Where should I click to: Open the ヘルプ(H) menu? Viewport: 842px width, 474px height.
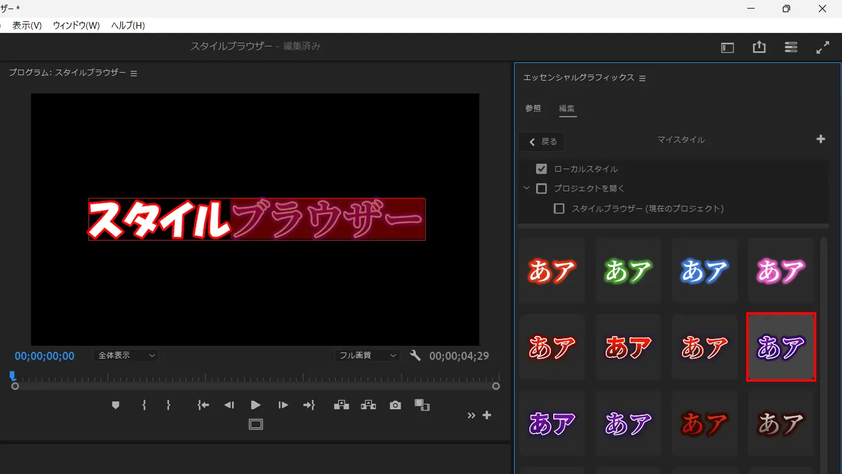pyautogui.click(x=128, y=25)
